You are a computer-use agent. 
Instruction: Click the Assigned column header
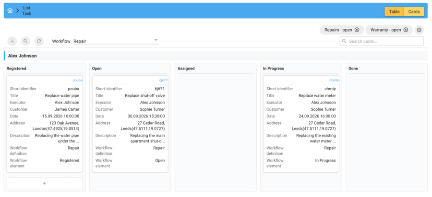click(186, 69)
